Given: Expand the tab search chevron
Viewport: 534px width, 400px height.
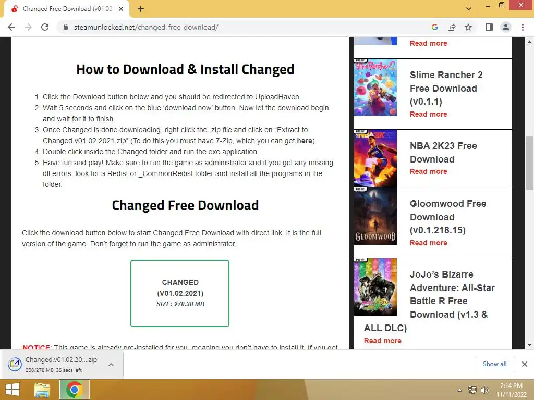Looking at the screenshot, I should click(x=469, y=9).
